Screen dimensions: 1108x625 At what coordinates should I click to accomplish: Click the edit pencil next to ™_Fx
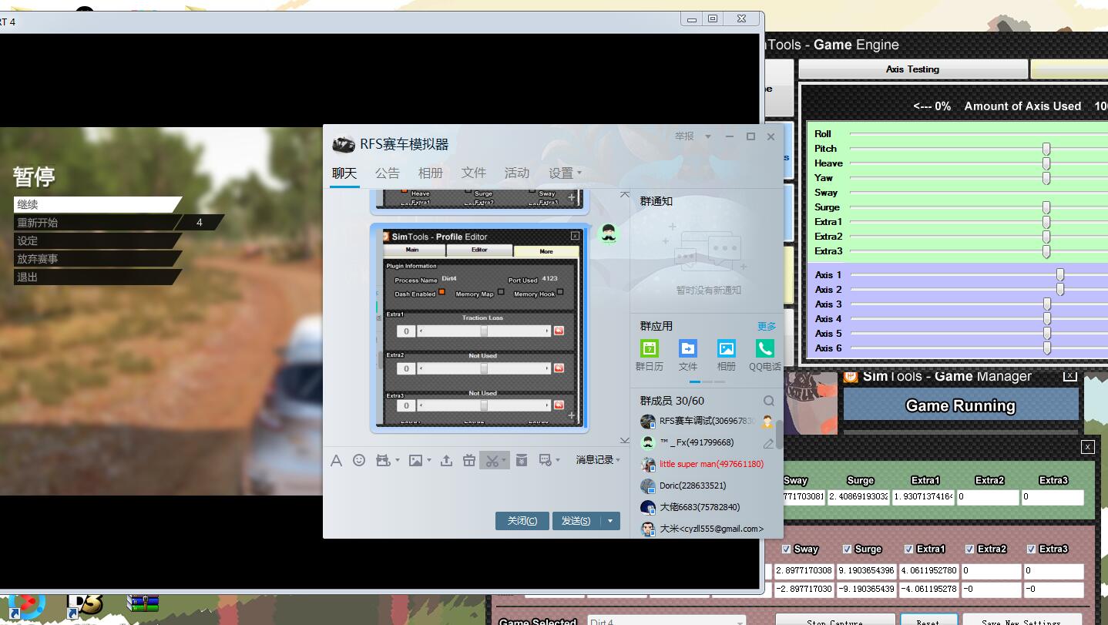point(768,443)
